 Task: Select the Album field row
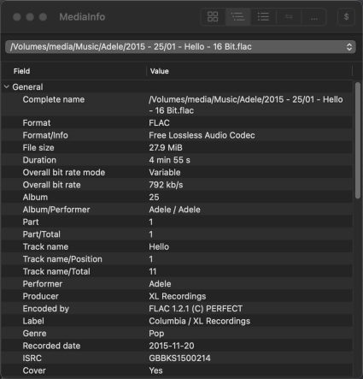tap(177, 198)
